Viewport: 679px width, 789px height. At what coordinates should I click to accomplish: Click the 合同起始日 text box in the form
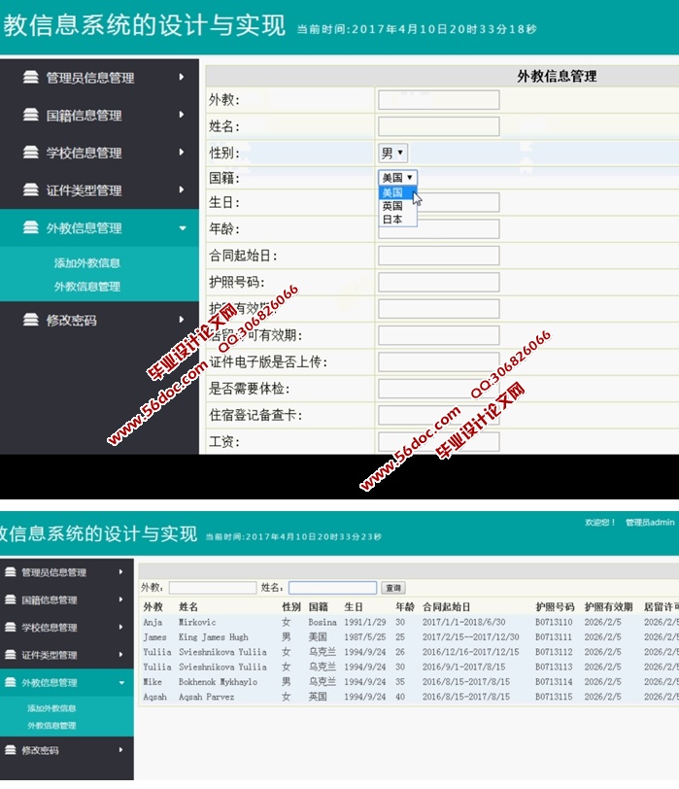(438, 256)
